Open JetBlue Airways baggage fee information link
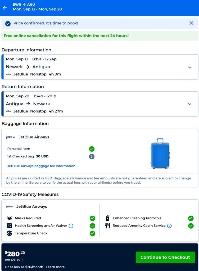 (x=41, y=166)
